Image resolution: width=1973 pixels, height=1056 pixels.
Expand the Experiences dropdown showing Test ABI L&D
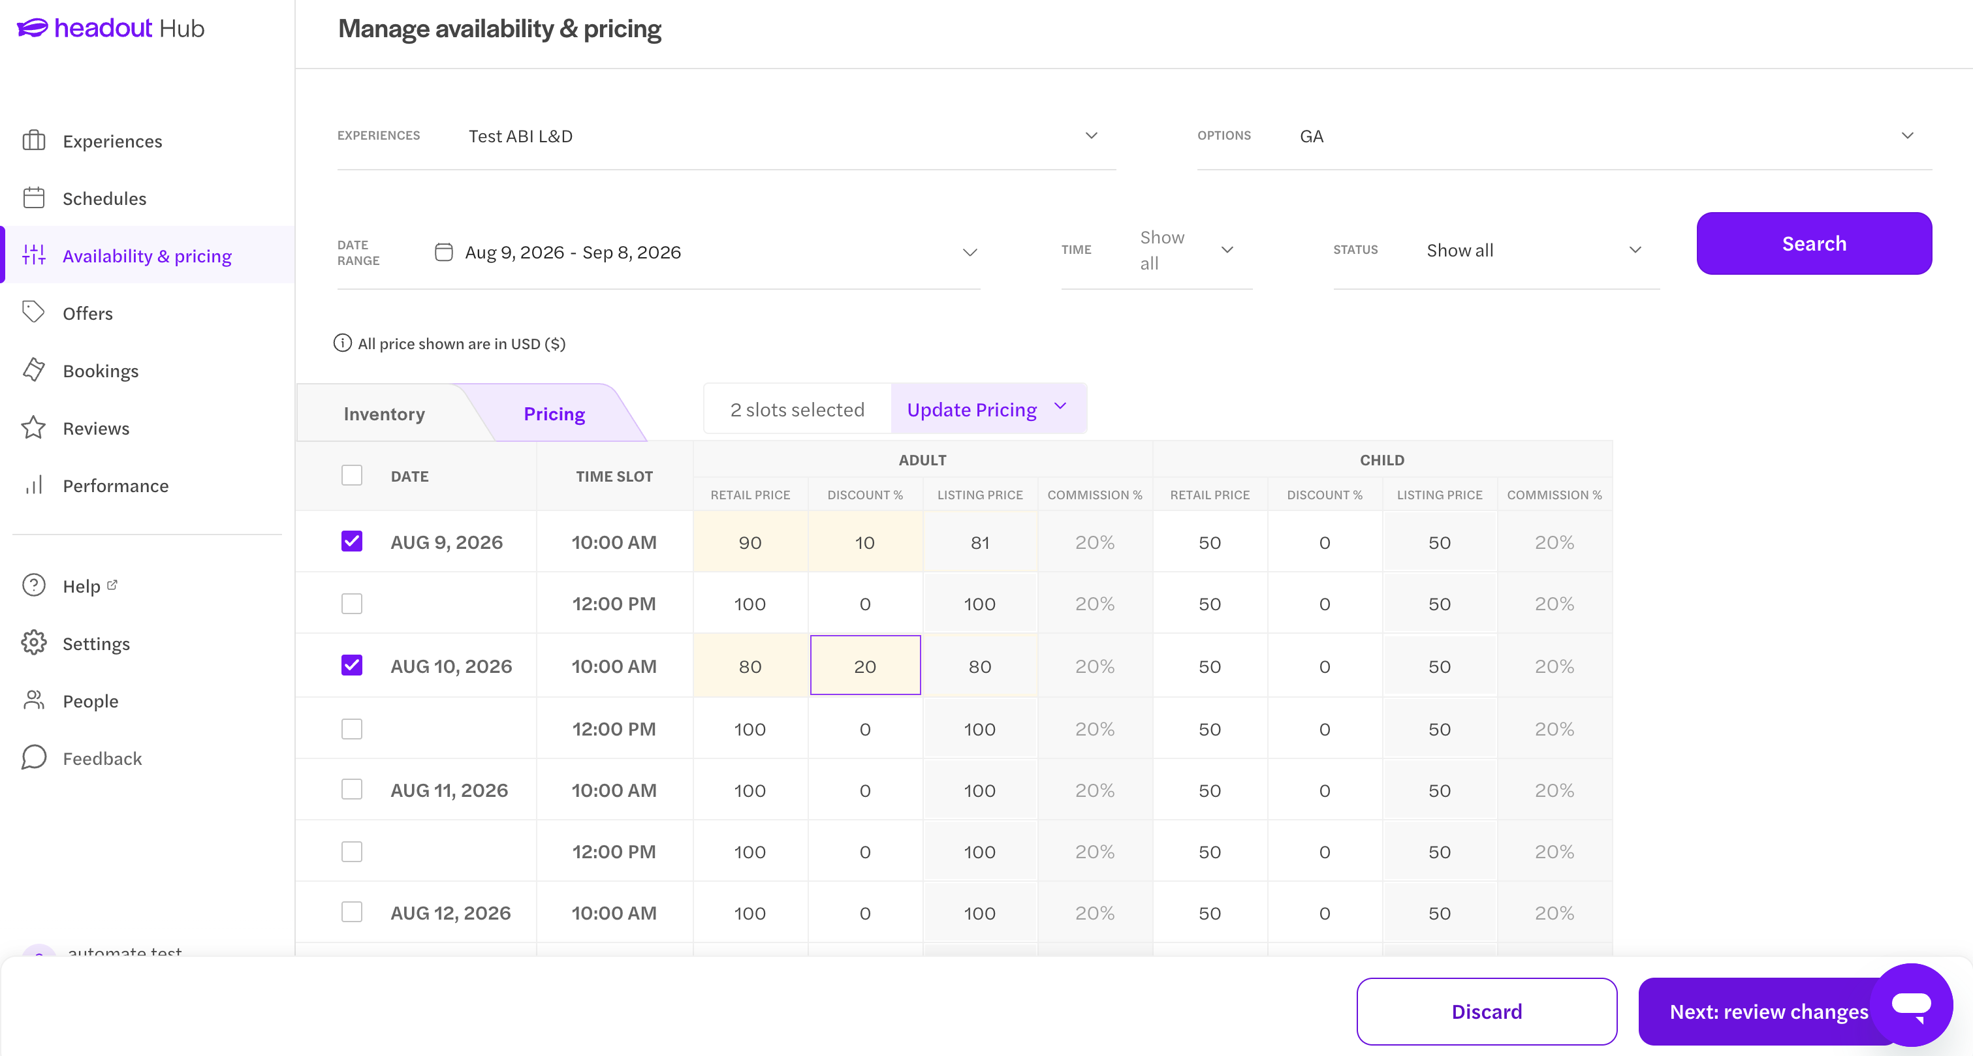726,136
